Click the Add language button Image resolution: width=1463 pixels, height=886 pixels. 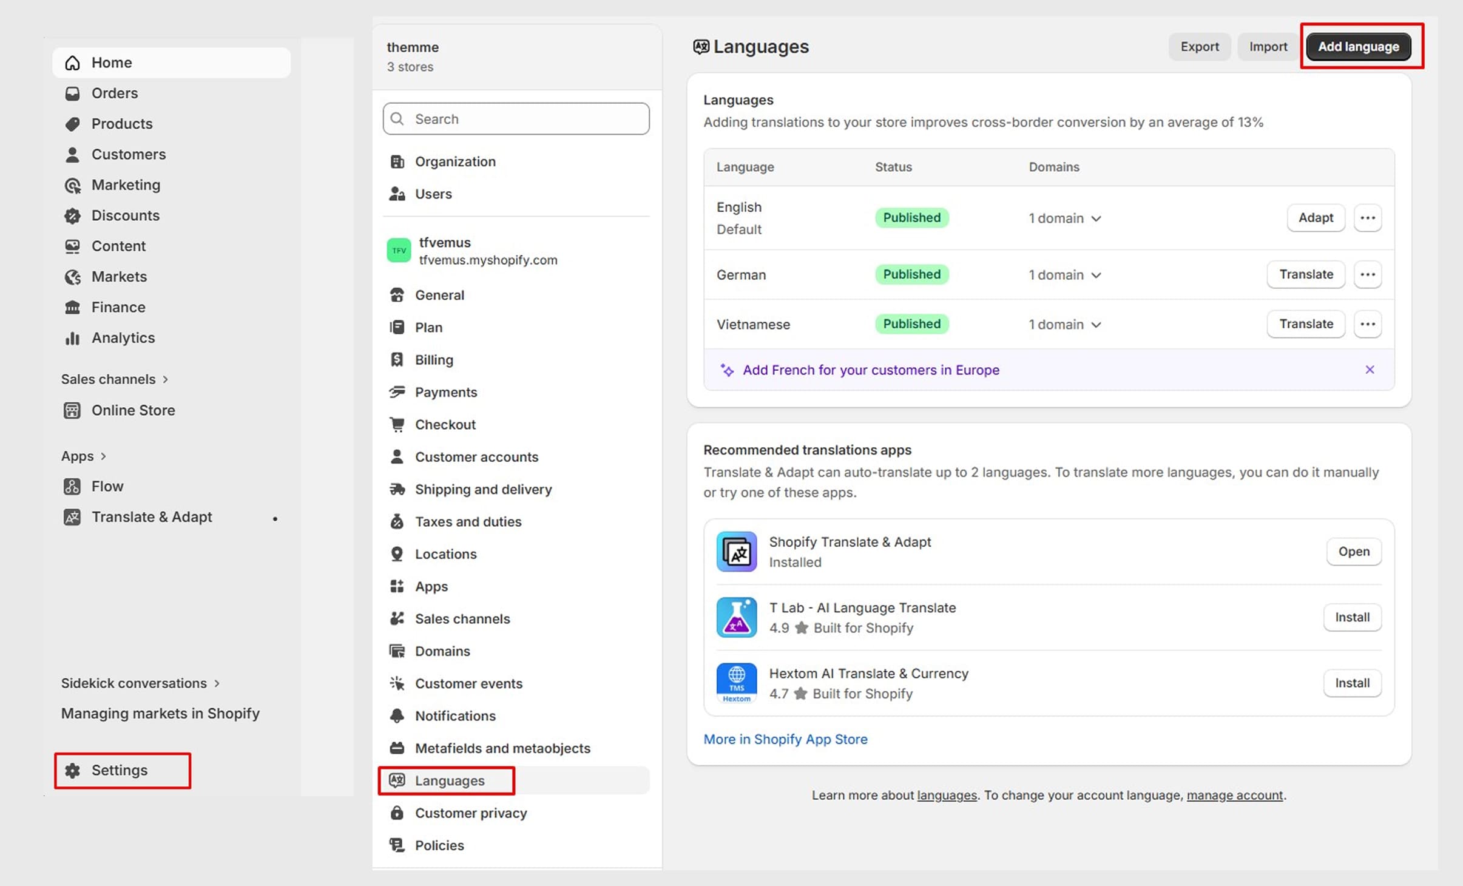pyautogui.click(x=1358, y=47)
